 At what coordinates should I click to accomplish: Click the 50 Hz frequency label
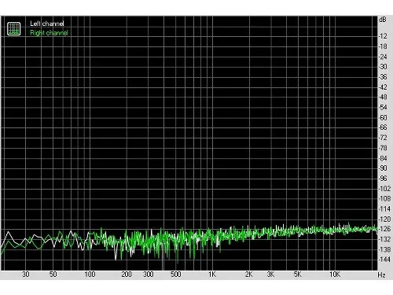[53, 275]
